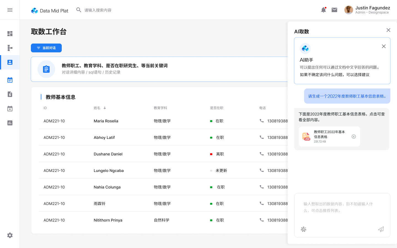Open the mail inbox icon

(334, 10)
